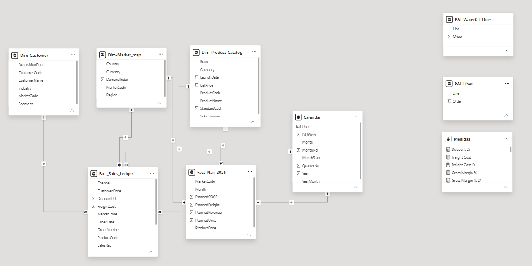Screen dimensions: 532x266
Task: Collapse the Dim_Customer table card
Action: coord(72,110)
